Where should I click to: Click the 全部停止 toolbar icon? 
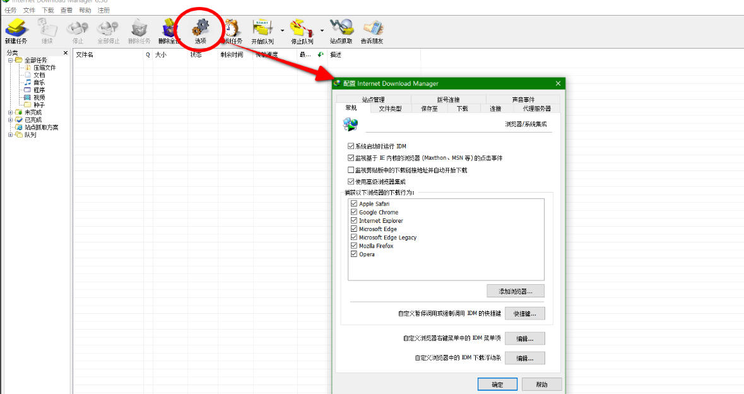pyautogui.click(x=108, y=32)
